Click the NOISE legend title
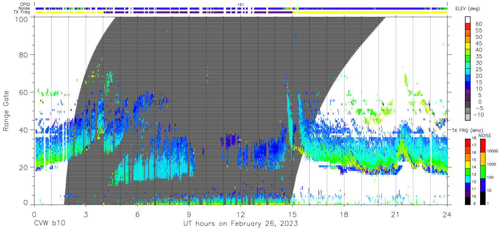 pyautogui.click(x=485, y=135)
